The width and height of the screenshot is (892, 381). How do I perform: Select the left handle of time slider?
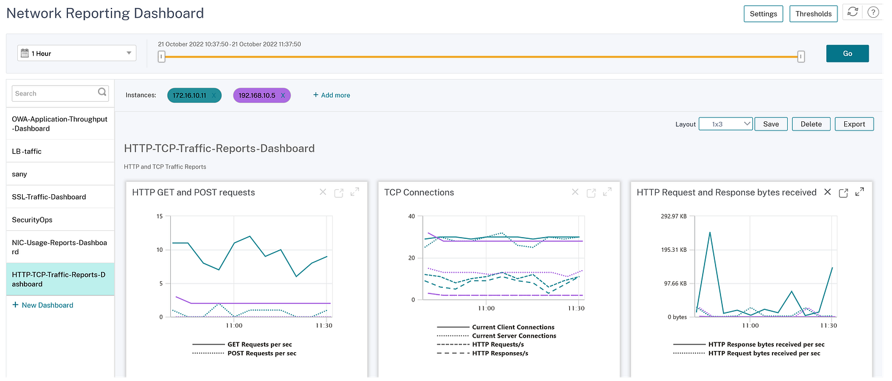[x=162, y=56]
